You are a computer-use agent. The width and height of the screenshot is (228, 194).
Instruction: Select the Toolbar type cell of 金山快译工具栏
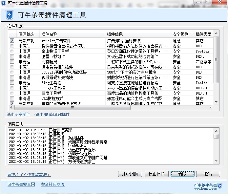click(202, 51)
